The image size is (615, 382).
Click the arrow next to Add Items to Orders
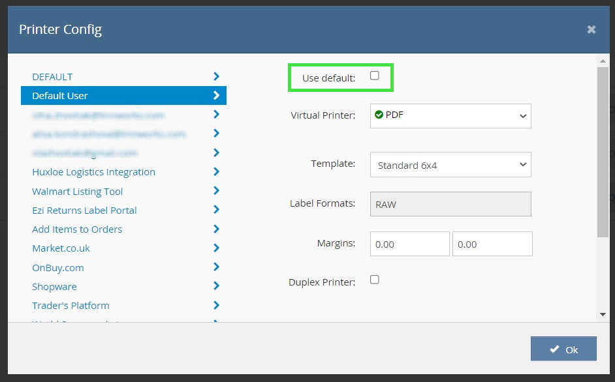216,229
